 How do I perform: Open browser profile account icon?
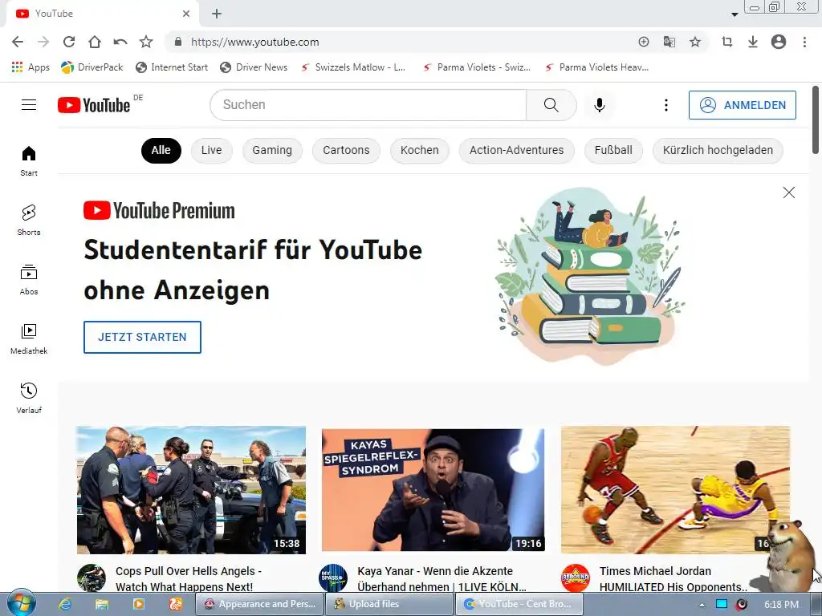tap(779, 42)
